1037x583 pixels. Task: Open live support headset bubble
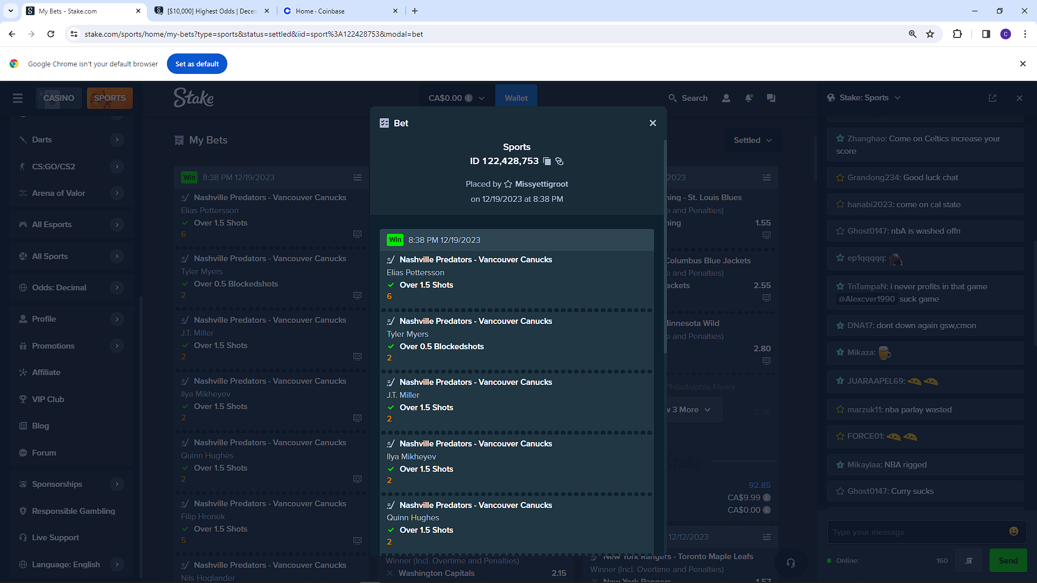[791, 563]
